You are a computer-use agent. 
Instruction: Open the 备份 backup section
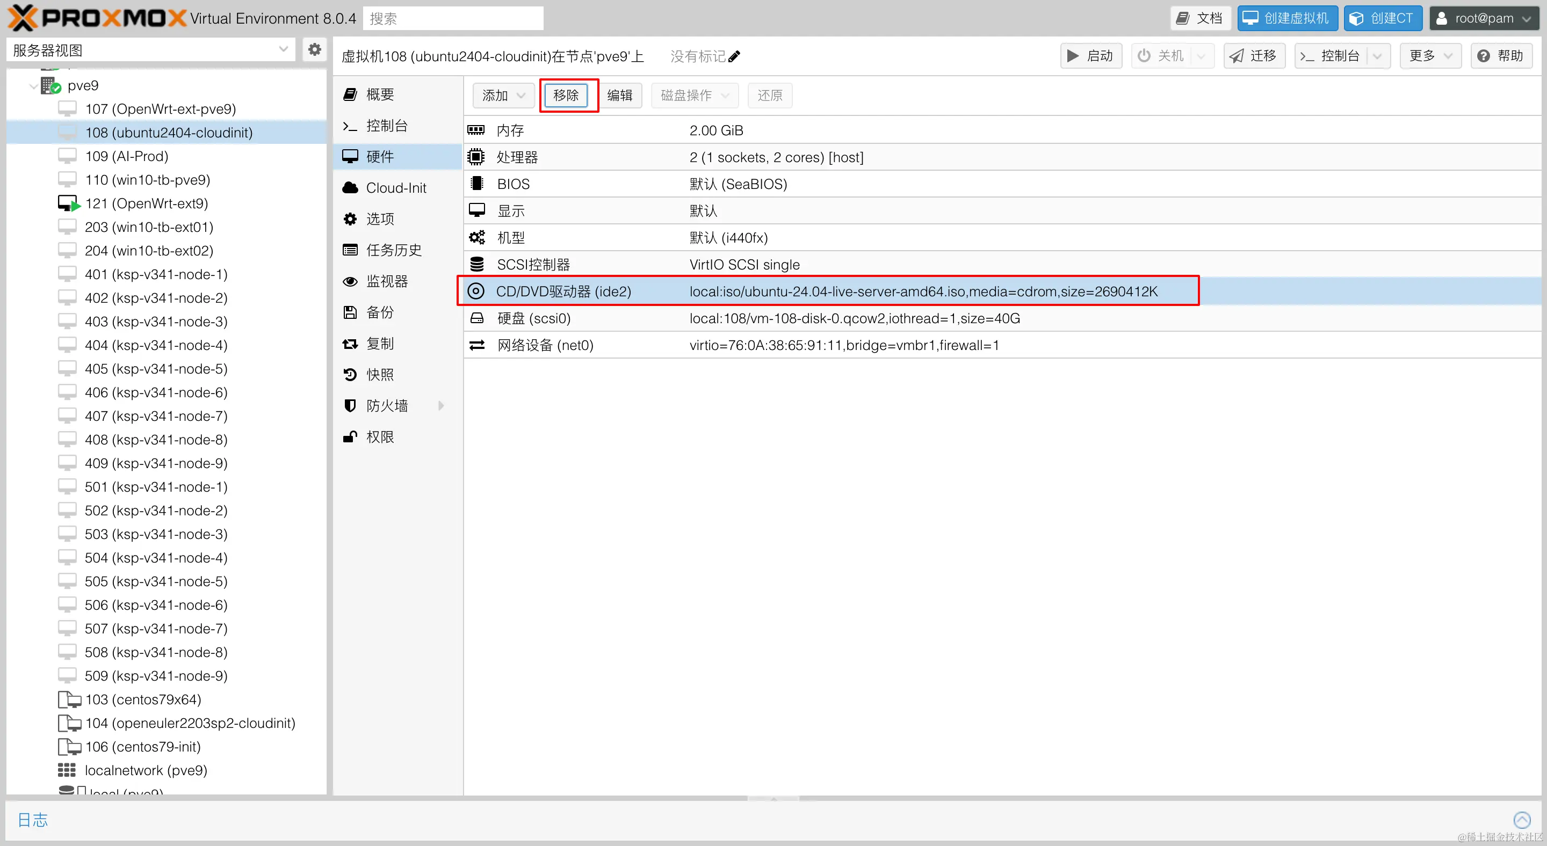point(380,312)
